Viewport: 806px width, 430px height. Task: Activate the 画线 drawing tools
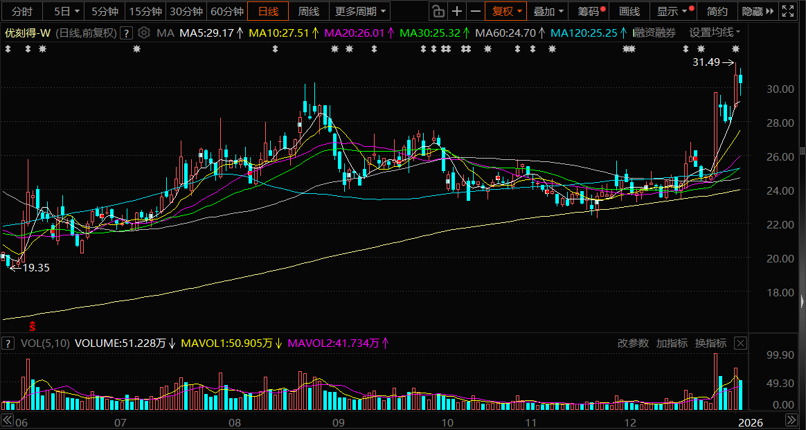pyautogui.click(x=629, y=11)
